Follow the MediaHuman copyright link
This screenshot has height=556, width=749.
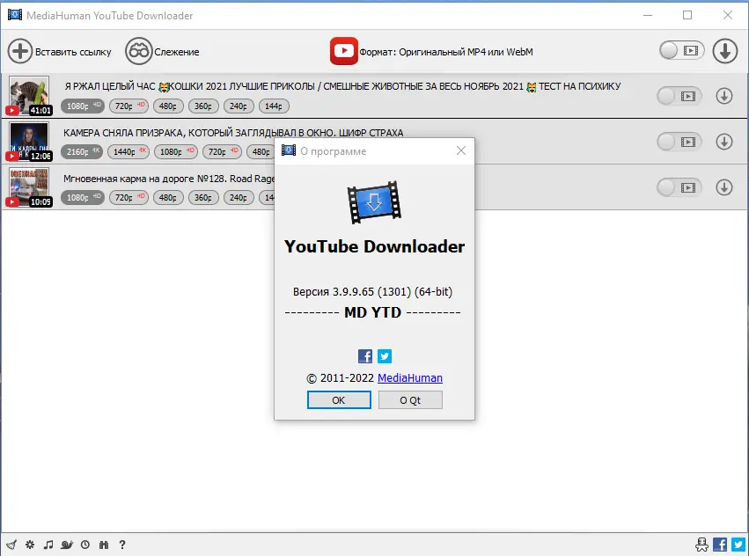pyautogui.click(x=410, y=377)
